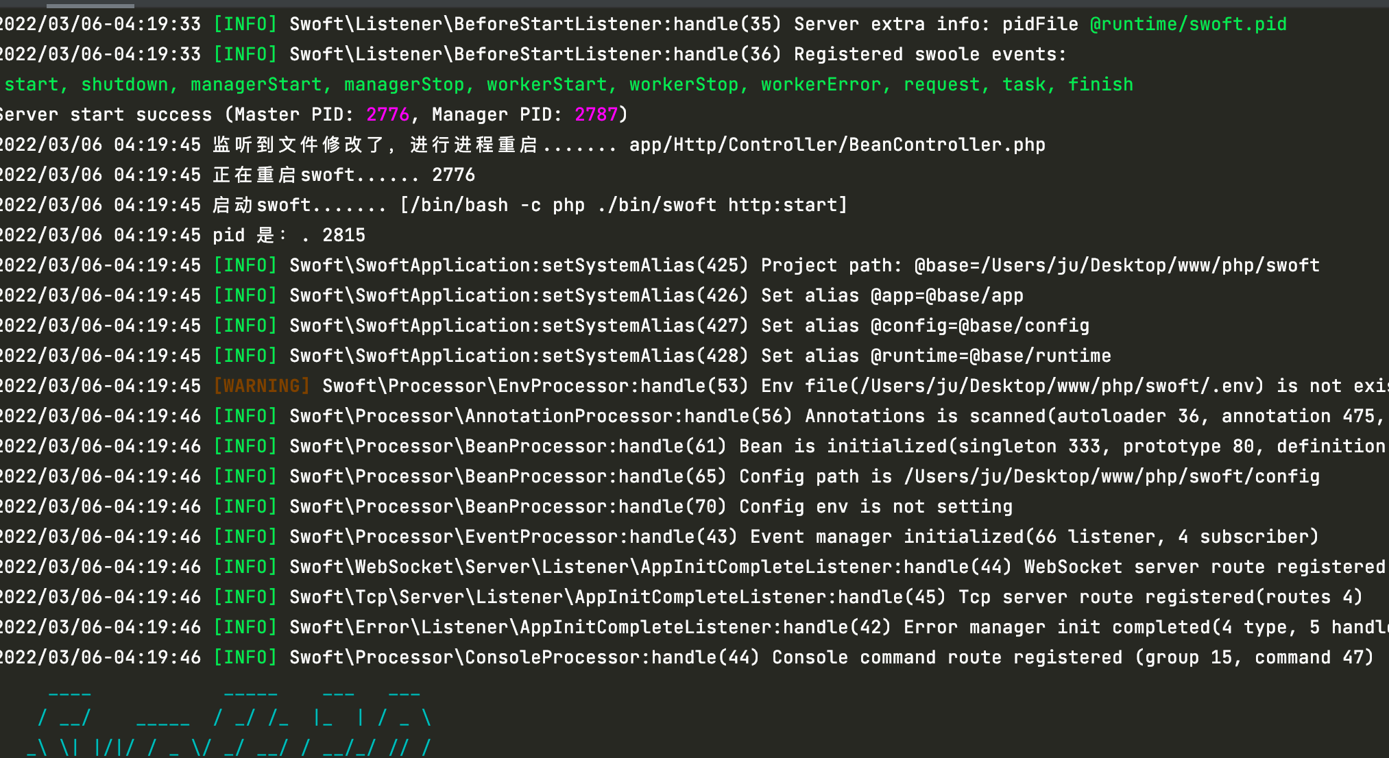Viewport: 1389px width, 758px height.
Task: Select the Config env is not setting message
Action: [875, 506]
